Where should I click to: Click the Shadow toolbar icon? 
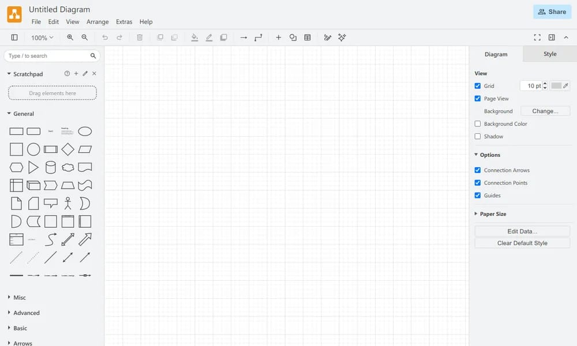tap(223, 37)
